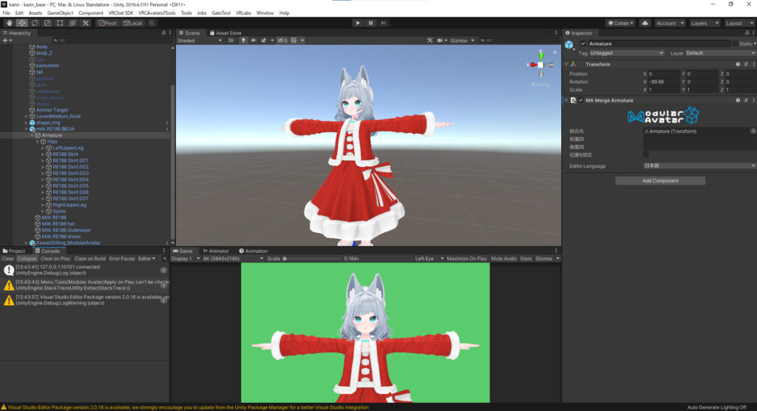Select the Rotate tool
Viewport: 757px width, 411px height.
[35, 23]
